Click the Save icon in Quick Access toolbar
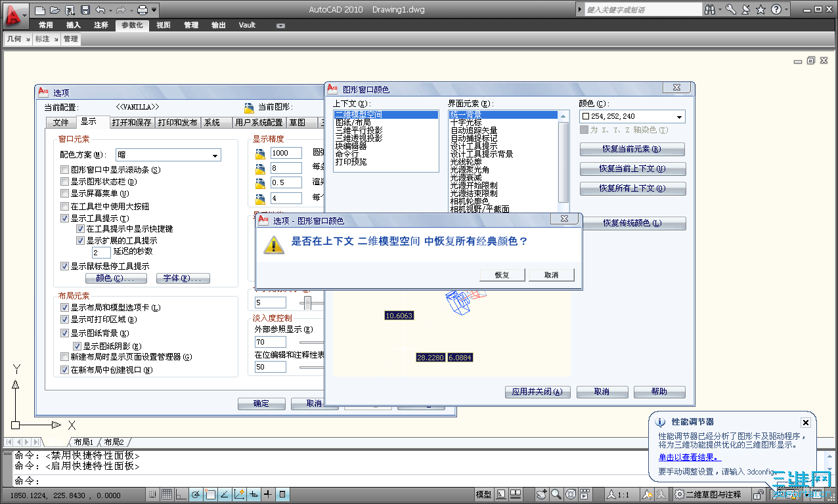This screenshot has width=838, height=504. click(87, 9)
